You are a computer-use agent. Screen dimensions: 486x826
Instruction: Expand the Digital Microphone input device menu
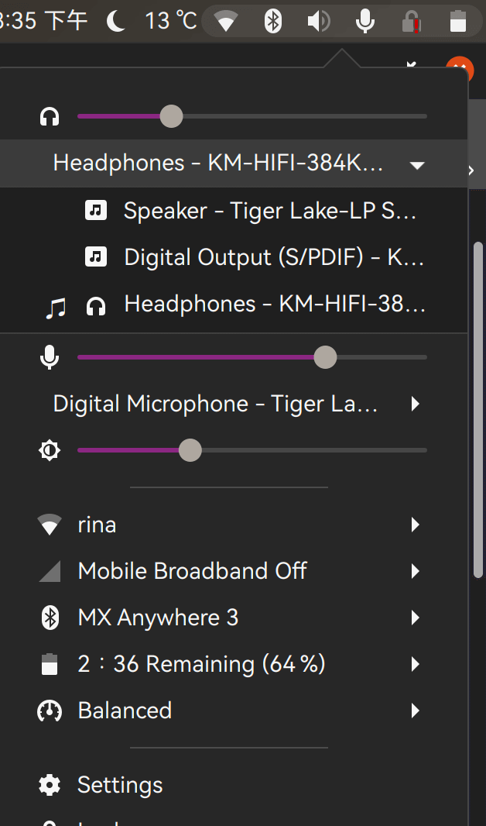click(415, 404)
